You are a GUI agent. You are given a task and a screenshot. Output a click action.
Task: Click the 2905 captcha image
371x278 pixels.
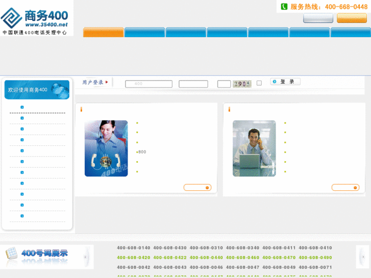tap(242, 84)
